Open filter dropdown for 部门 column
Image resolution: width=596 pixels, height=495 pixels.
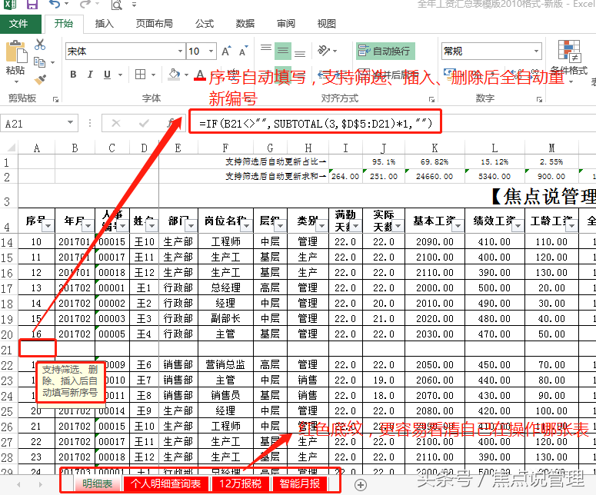(191, 226)
